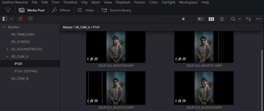Open the Help menu
This screenshot has height=111, width=264.
coord(205,2)
